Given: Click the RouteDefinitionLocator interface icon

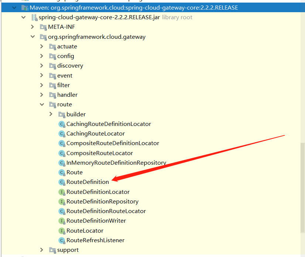Looking at the screenshot, I should pyautogui.click(x=62, y=192).
